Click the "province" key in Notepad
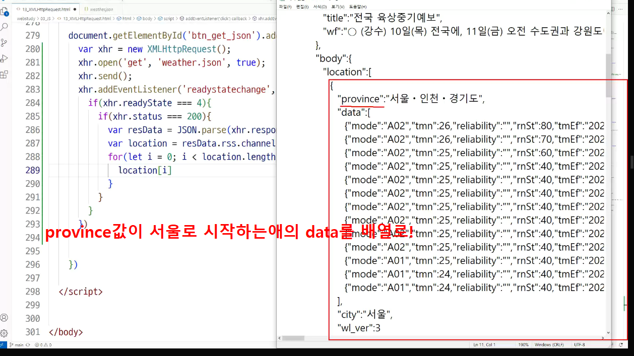The width and height of the screenshot is (634, 356). 361,99
